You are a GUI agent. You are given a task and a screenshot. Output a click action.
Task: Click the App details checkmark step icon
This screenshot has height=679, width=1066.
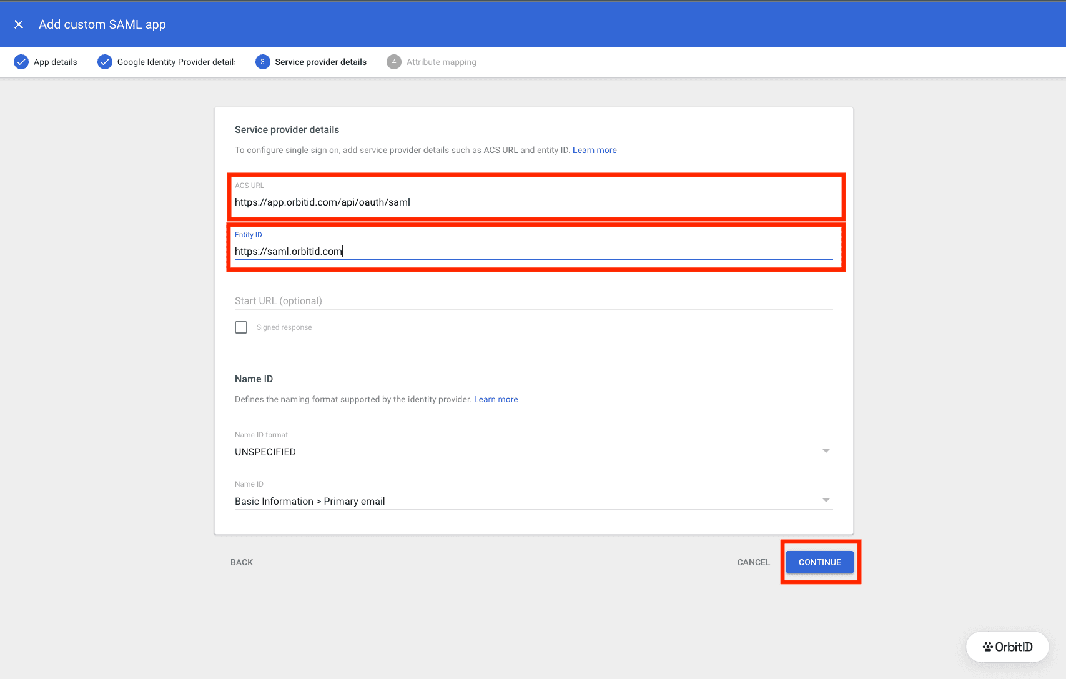click(x=21, y=62)
